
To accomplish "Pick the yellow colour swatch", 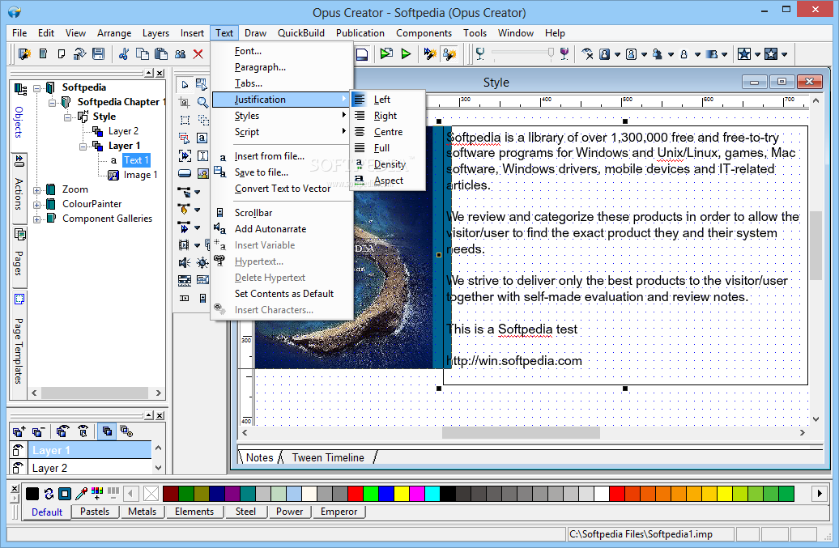I will coord(402,494).
